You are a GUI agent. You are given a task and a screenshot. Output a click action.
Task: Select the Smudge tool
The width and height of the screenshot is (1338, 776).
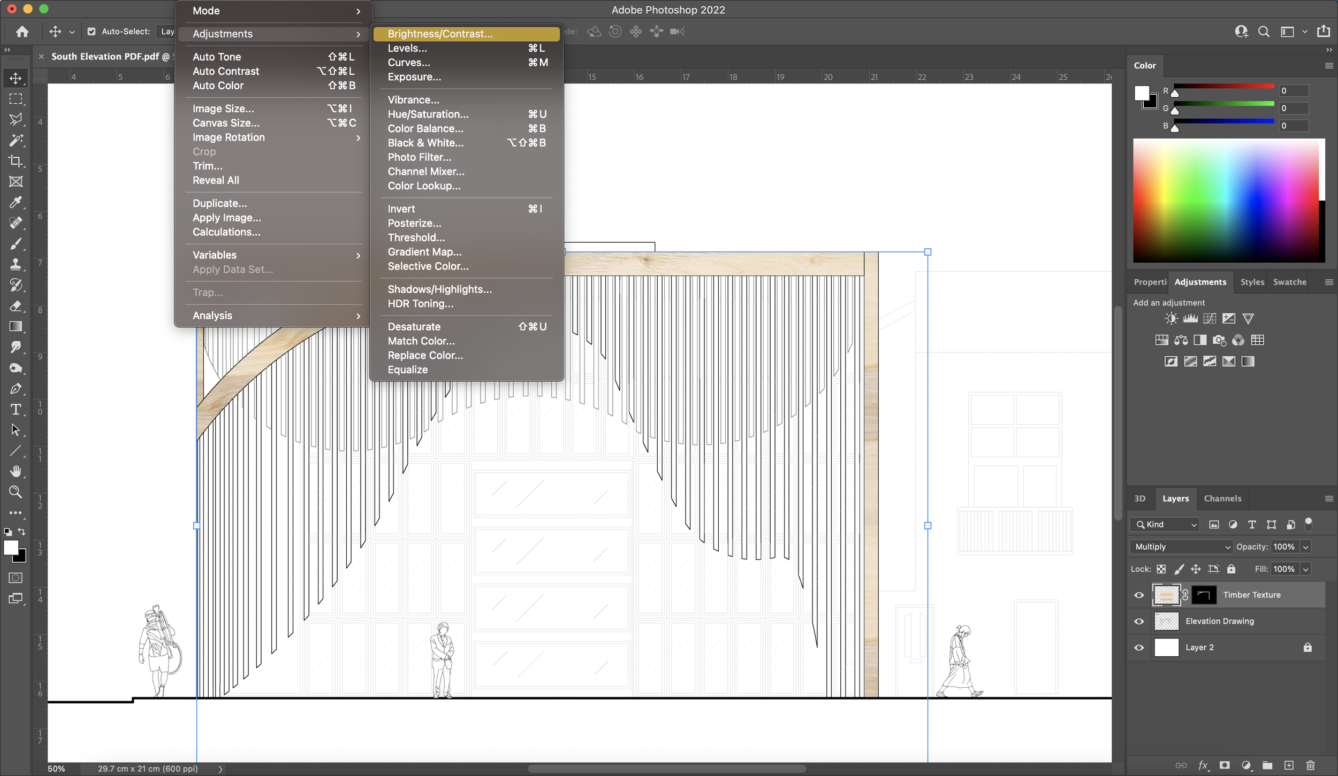point(16,347)
